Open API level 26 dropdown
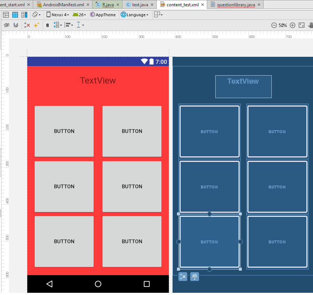The image size is (313, 295). 79,15
